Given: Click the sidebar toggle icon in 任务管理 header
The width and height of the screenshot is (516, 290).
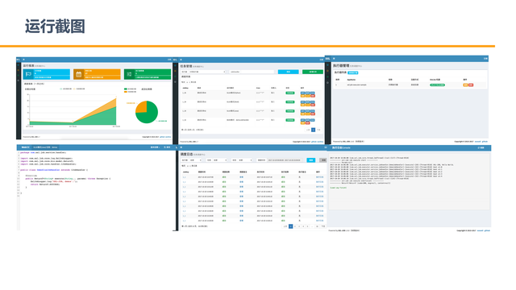Looking at the screenshot, I should [x=181, y=60].
